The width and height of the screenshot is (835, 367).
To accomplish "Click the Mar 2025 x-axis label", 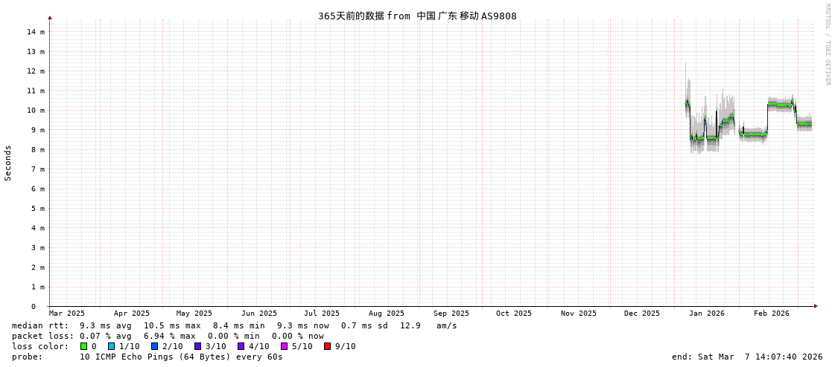I will (x=67, y=314).
